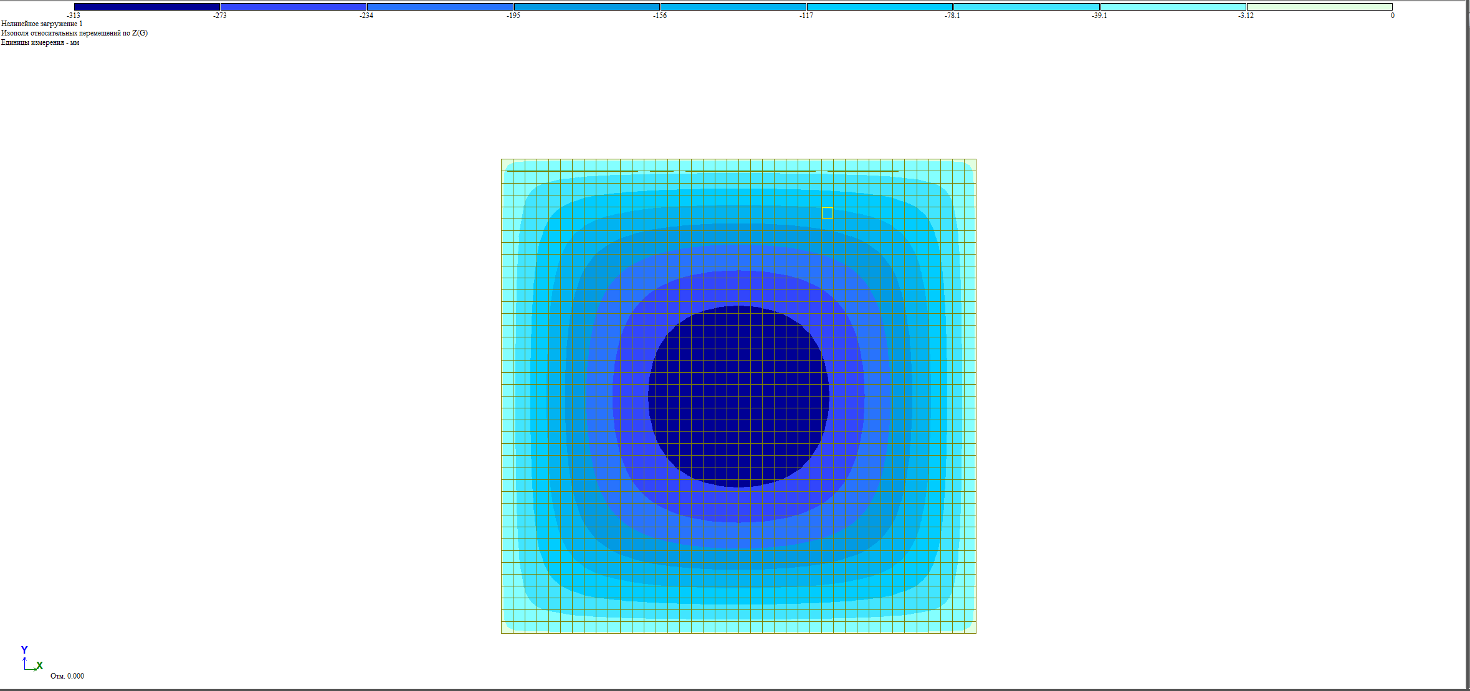This screenshot has width=1470, height=691.
Task: Click the -313 minimum value scale label
Action: pyautogui.click(x=74, y=16)
